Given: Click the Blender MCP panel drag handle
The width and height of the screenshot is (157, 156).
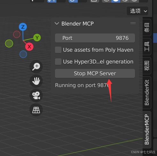Looking at the screenshot, I should (133, 24).
